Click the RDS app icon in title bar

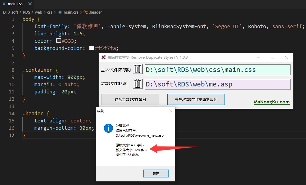(x=104, y=57)
